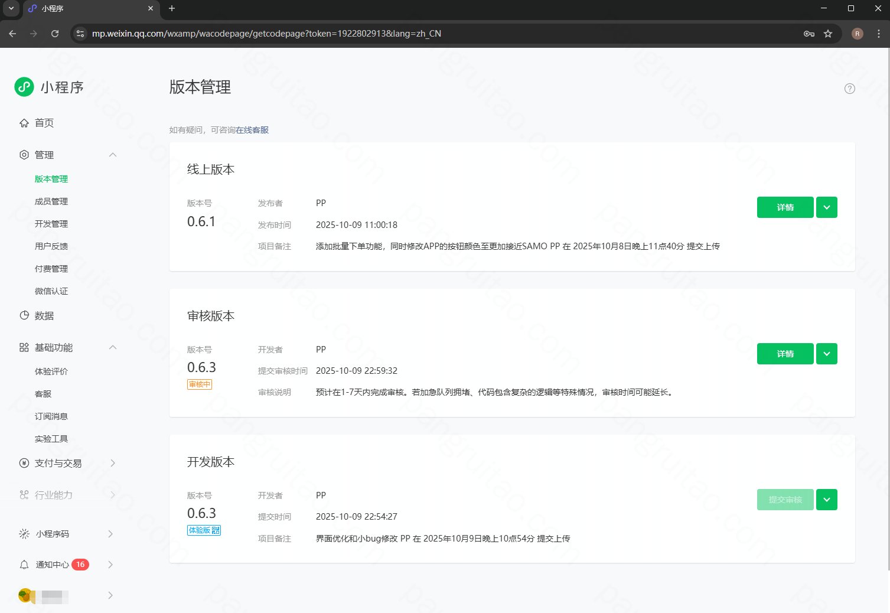The image size is (890, 613).
Task: Open the 首页 home page
Action: [44, 123]
